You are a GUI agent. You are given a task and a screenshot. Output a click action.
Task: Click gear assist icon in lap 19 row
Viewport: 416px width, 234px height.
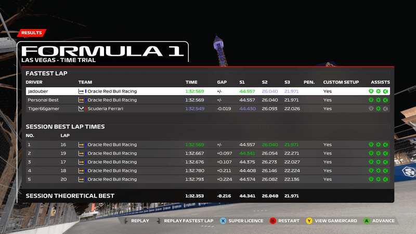coord(379,153)
